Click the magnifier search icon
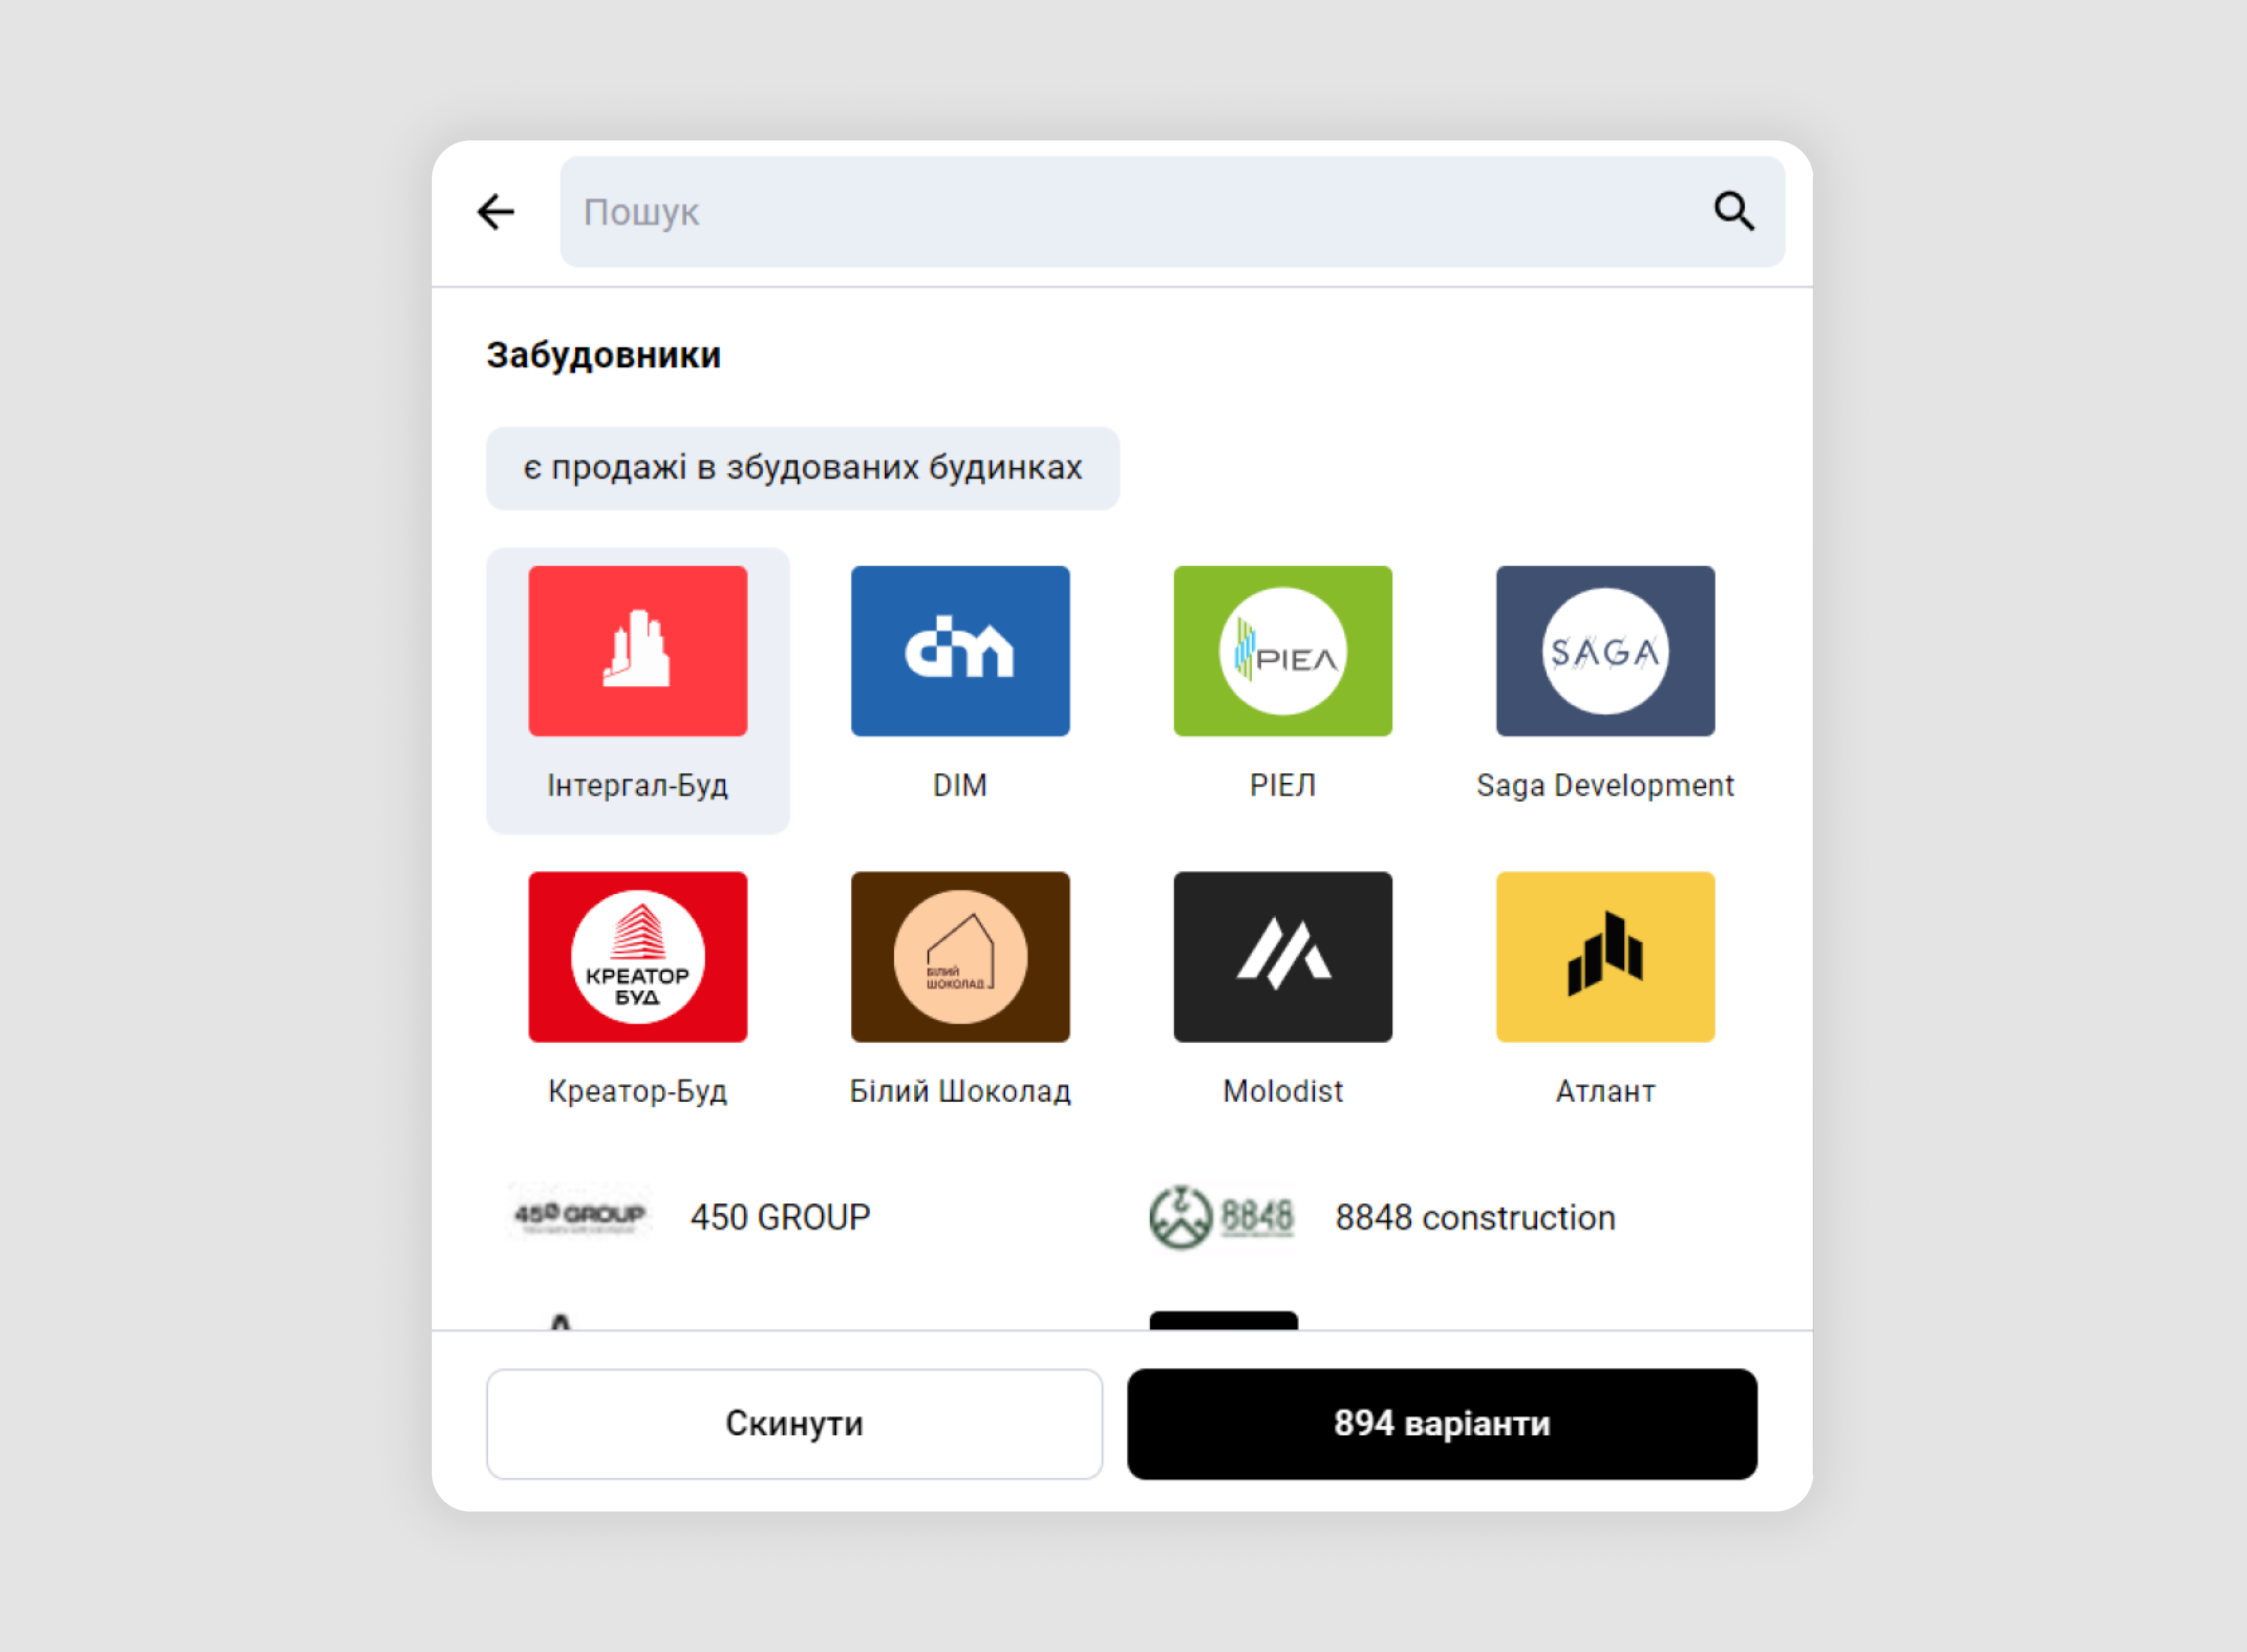This screenshot has height=1652, width=2247. tap(1734, 212)
